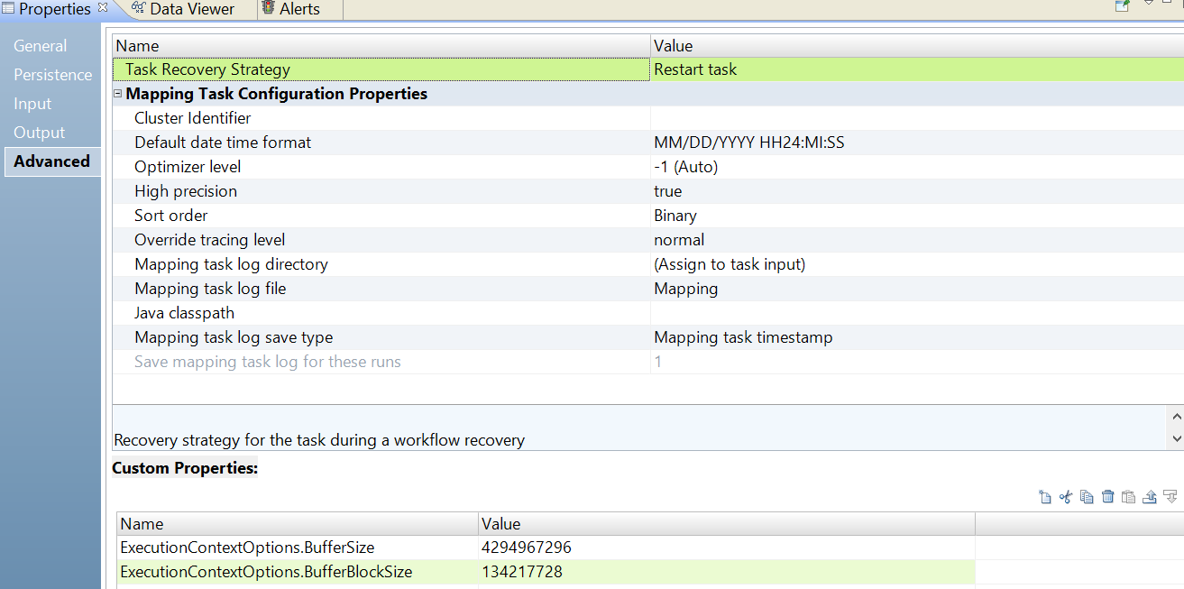1184x589 pixels.
Task: Edit the Cluster Identifier value field
Action: (917, 118)
